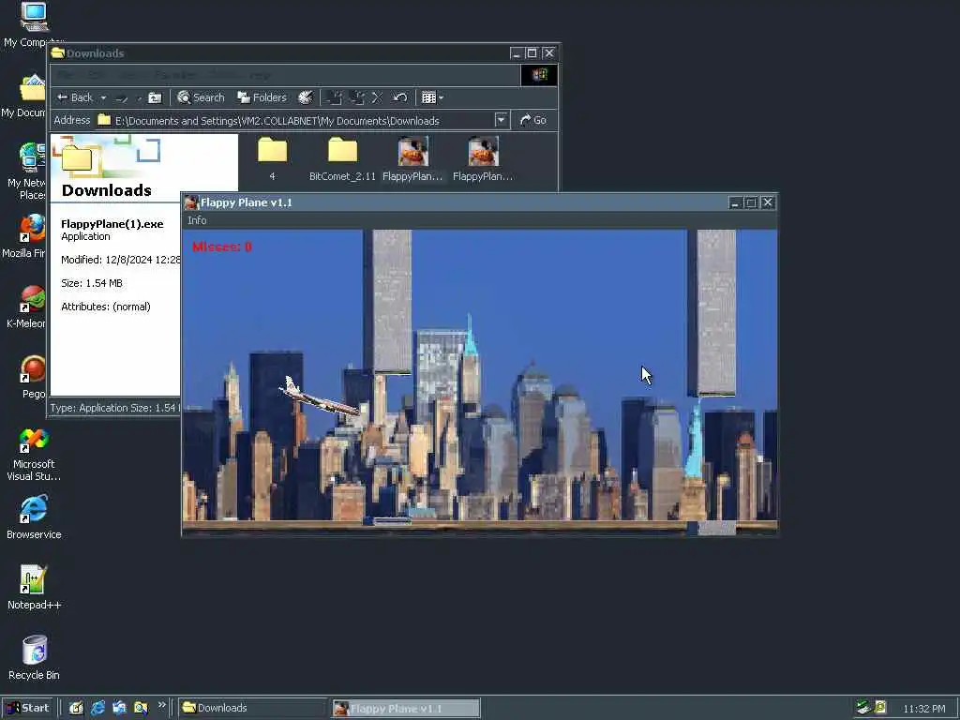Click the Delete toolbar icon
Screen dimensions: 960x720
377,97
